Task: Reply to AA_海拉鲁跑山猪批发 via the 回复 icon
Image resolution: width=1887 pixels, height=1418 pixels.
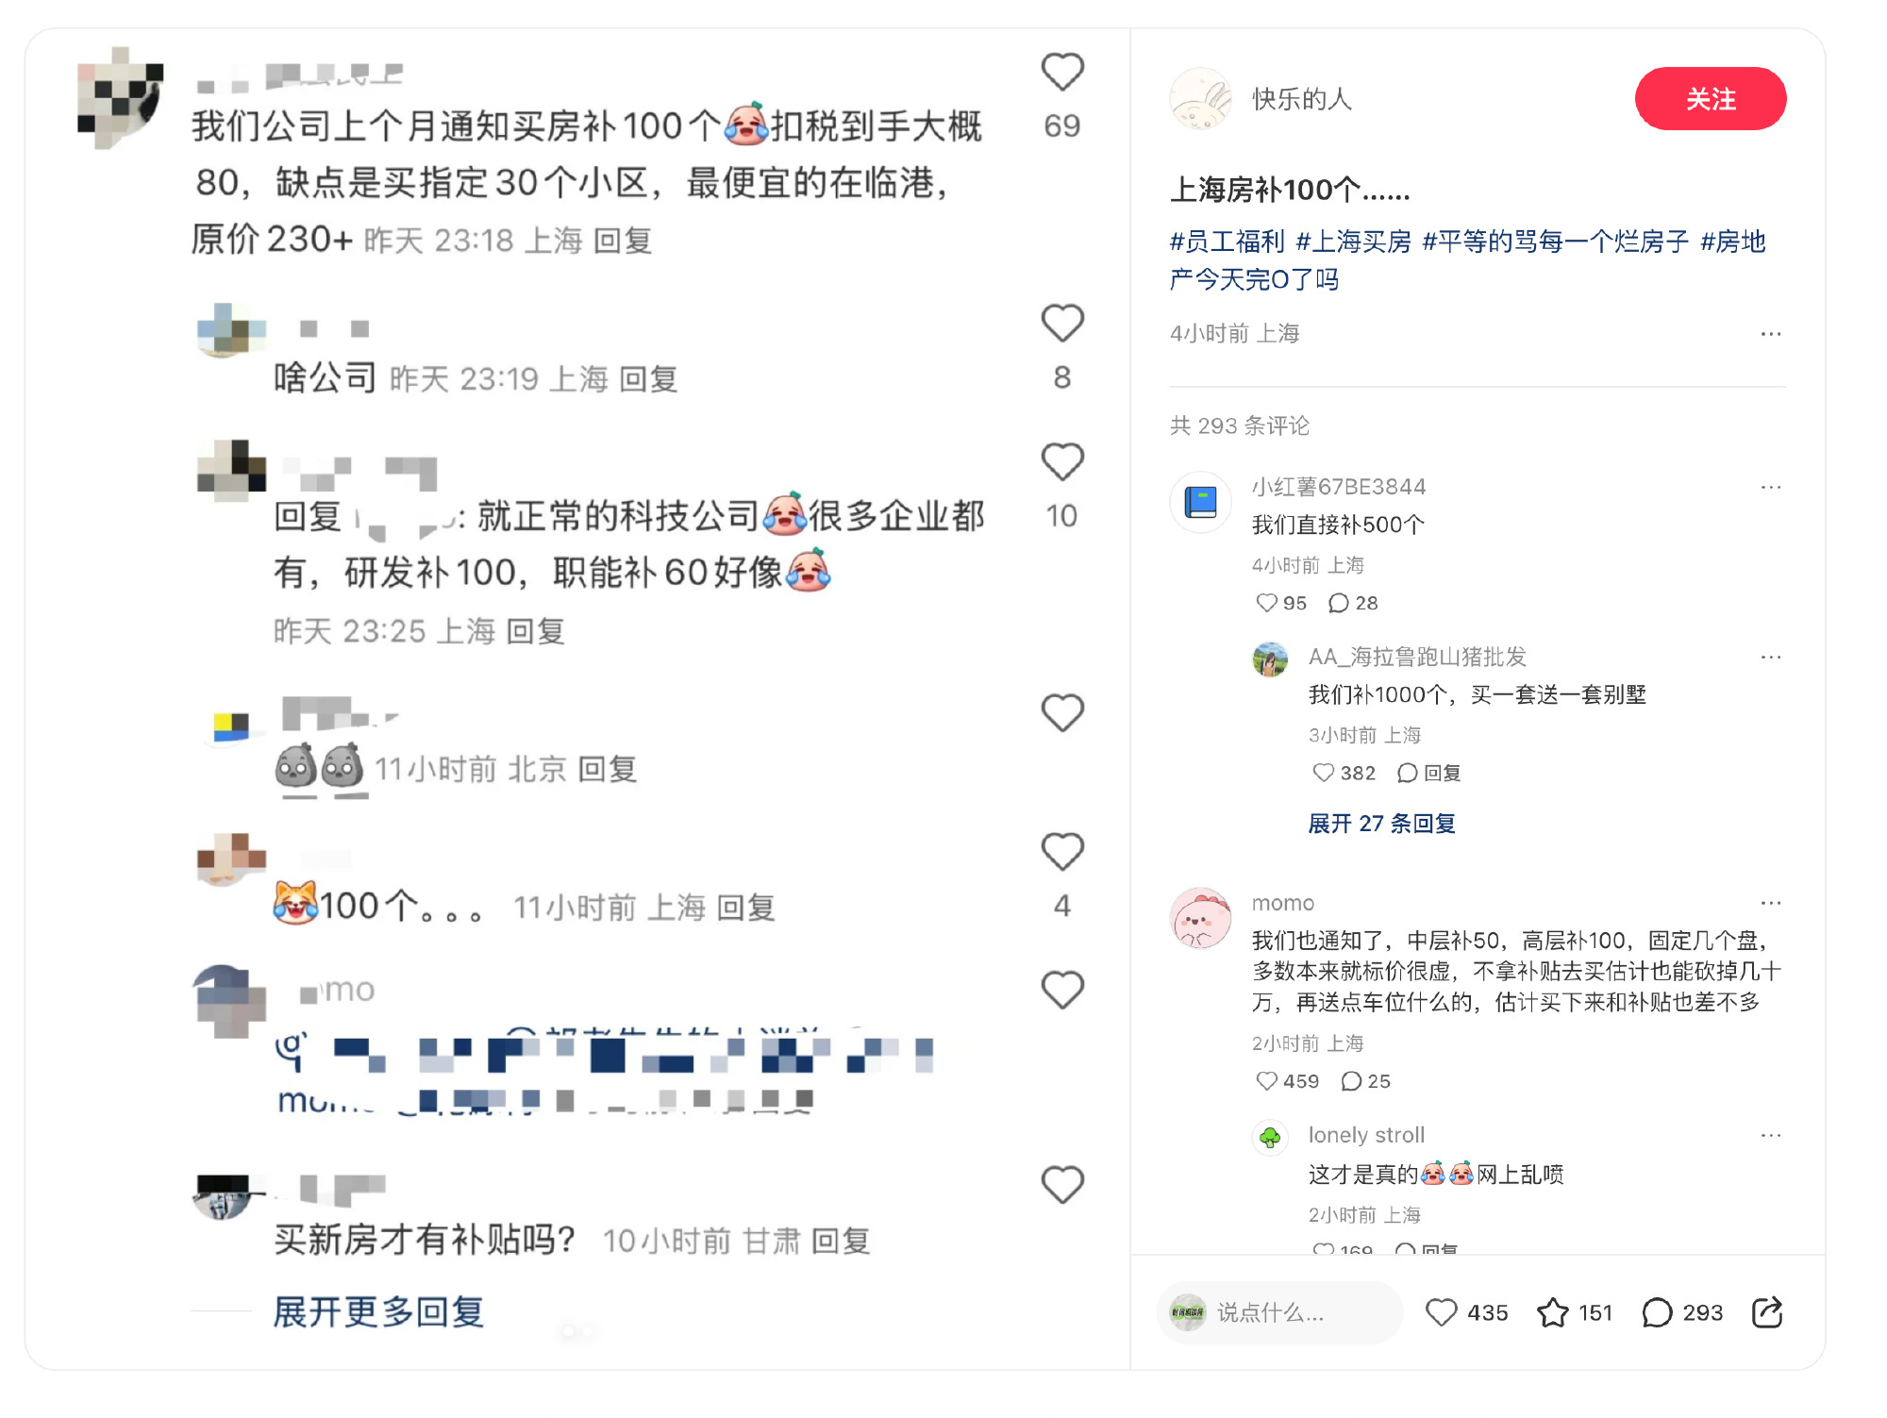Action: 1428,773
